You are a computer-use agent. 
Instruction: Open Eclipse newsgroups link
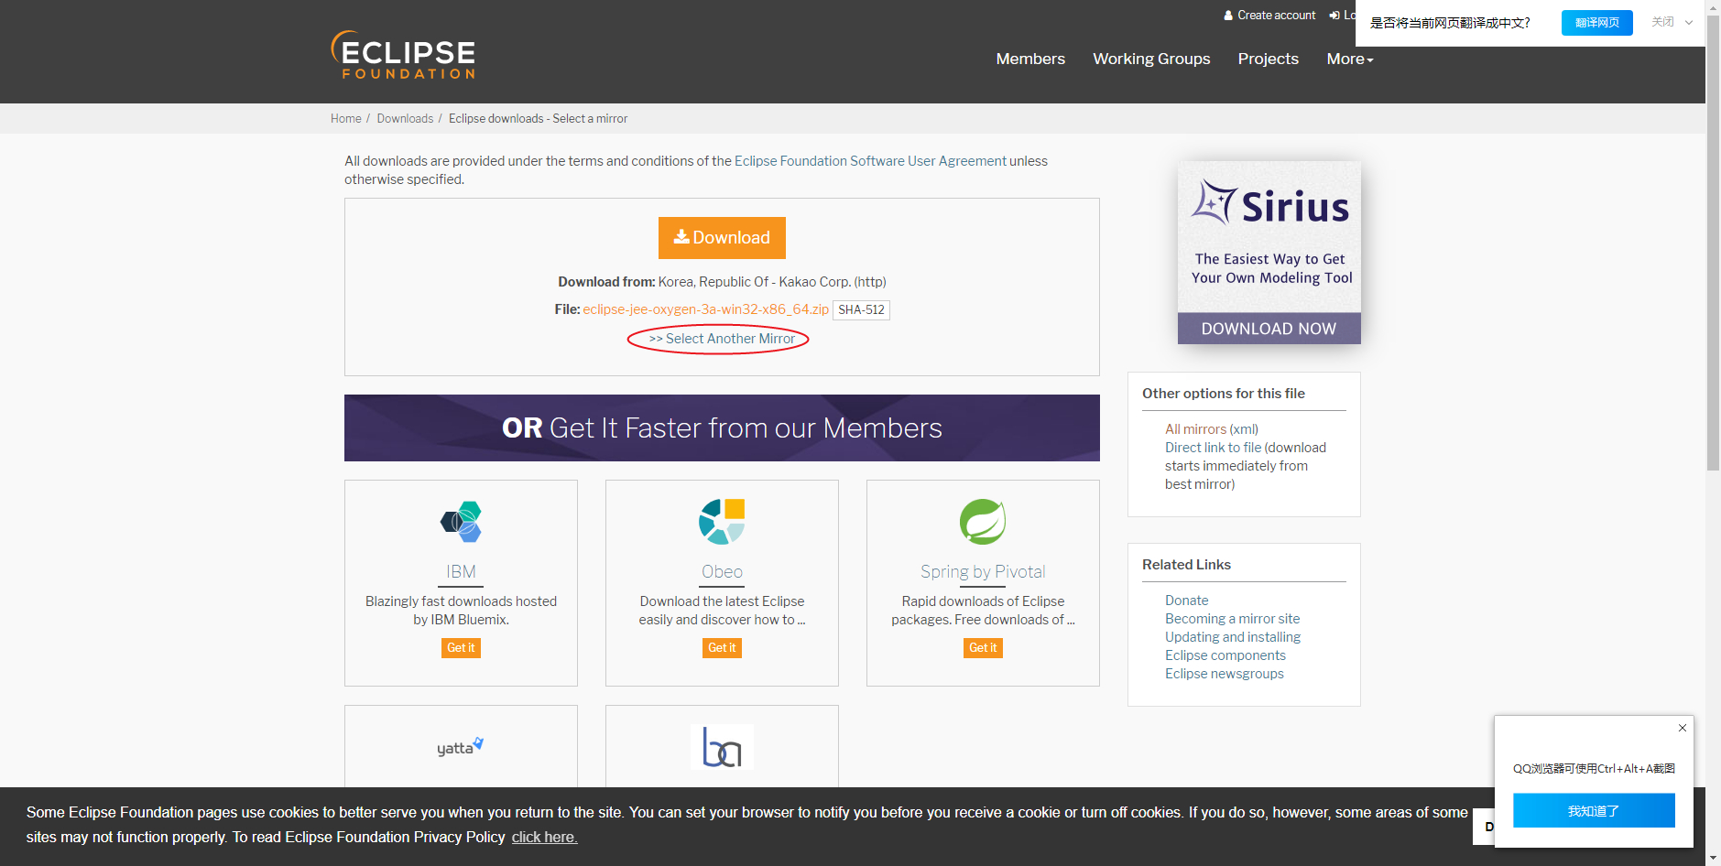(1224, 674)
